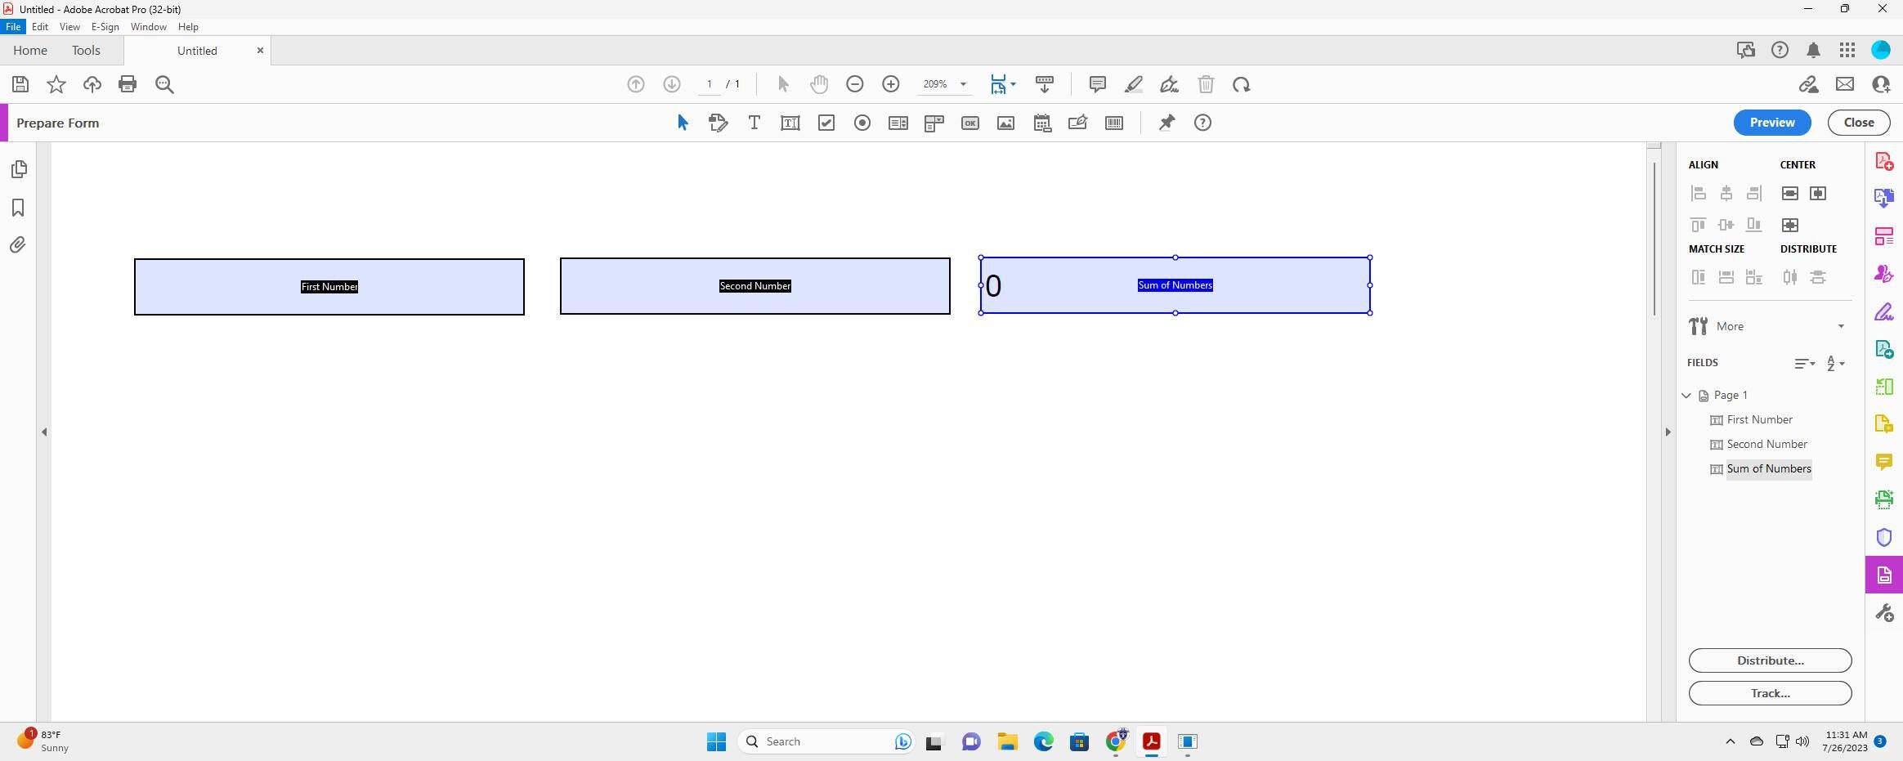Click the Preview button
The height and width of the screenshot is (761, 1903).
click(x=1772, y=123)
